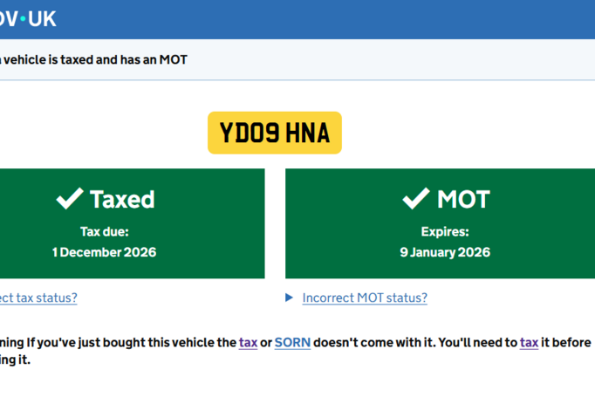Click the MOT expiry date 9 January 2026
The width and height of the screenshot is (595, 397).
pyautogui.click(x=445, y=252)
